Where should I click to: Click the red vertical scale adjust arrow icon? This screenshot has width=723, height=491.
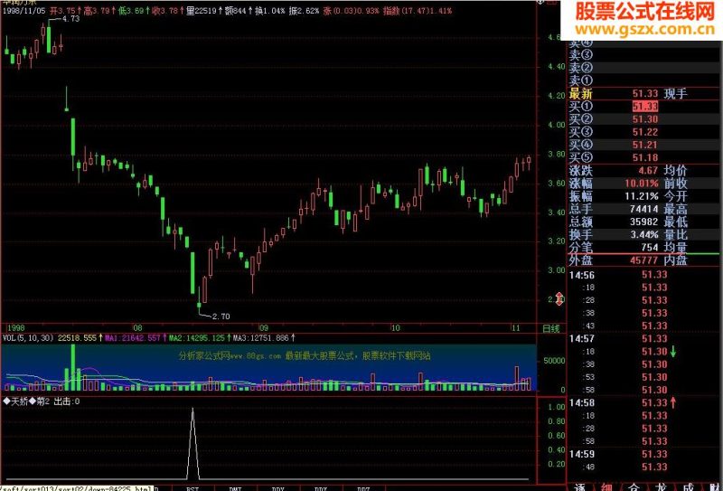pos(559,299)
